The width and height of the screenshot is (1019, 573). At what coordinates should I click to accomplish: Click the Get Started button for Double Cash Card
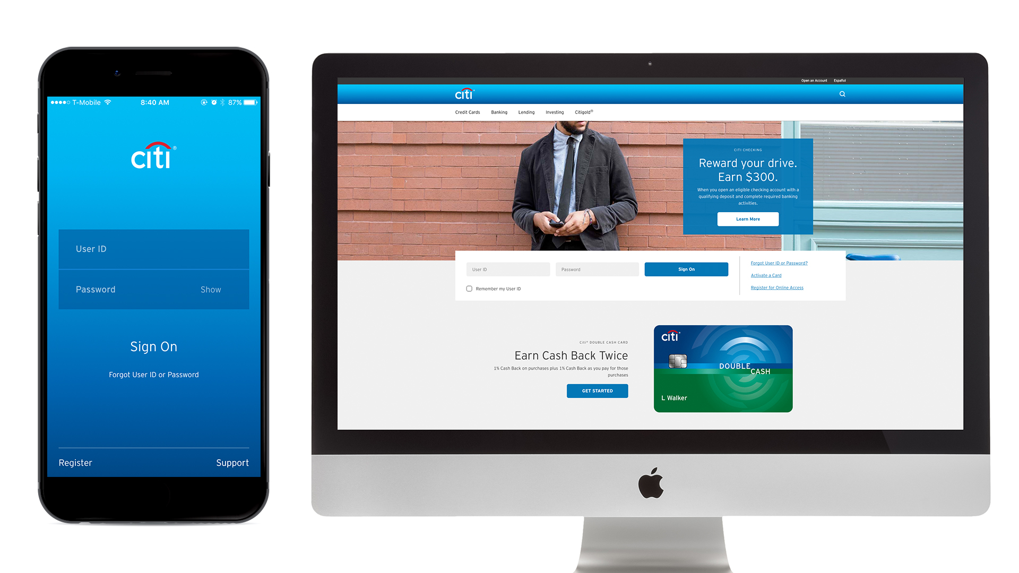click(x=597, y=390)
